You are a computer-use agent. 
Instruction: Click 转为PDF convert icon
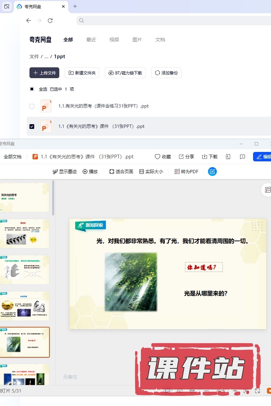point(177,172)
